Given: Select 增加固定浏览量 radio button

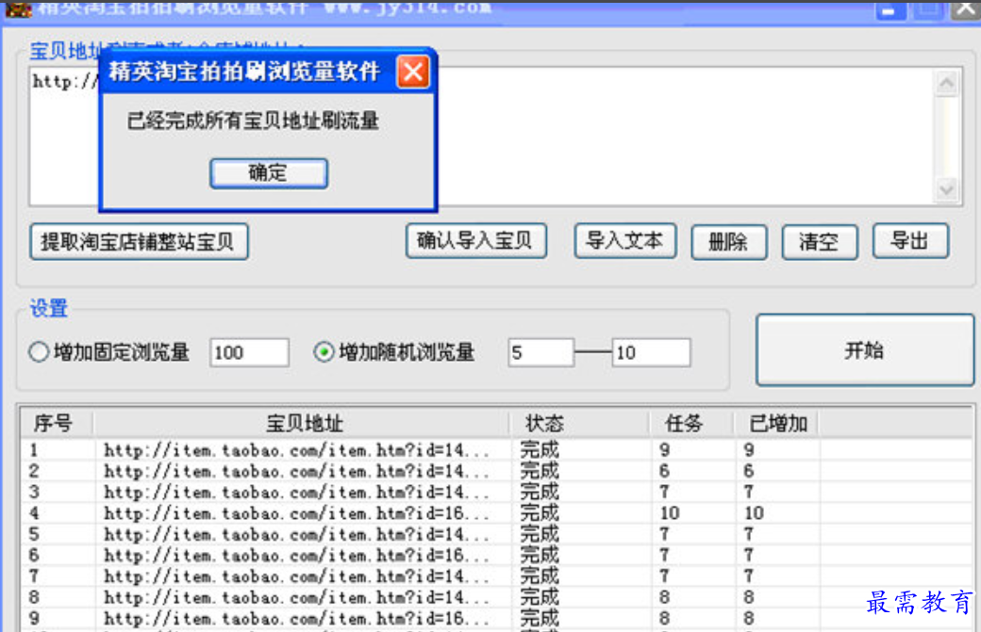Looking at the screenshot, I should pos(39,352).
